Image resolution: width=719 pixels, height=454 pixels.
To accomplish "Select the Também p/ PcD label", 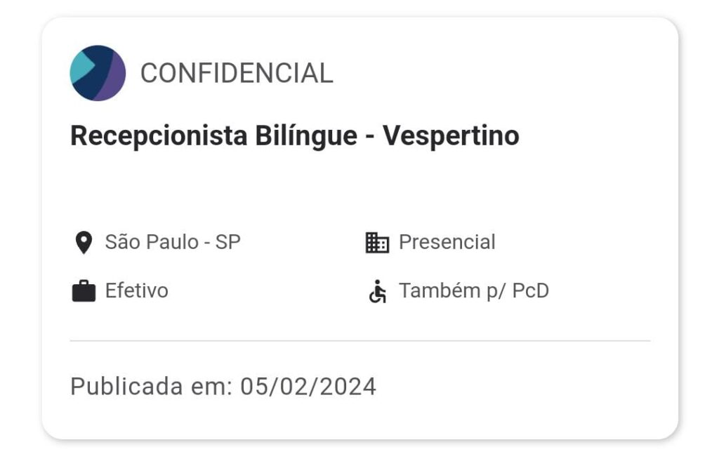I will (474, 291).
